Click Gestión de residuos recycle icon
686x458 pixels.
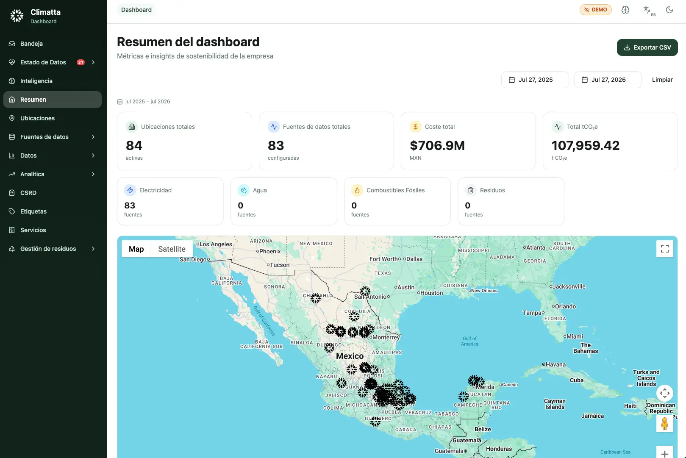coord(12,249)
